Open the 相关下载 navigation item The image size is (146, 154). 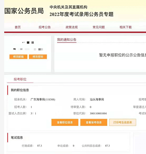(x=126, y=27)
